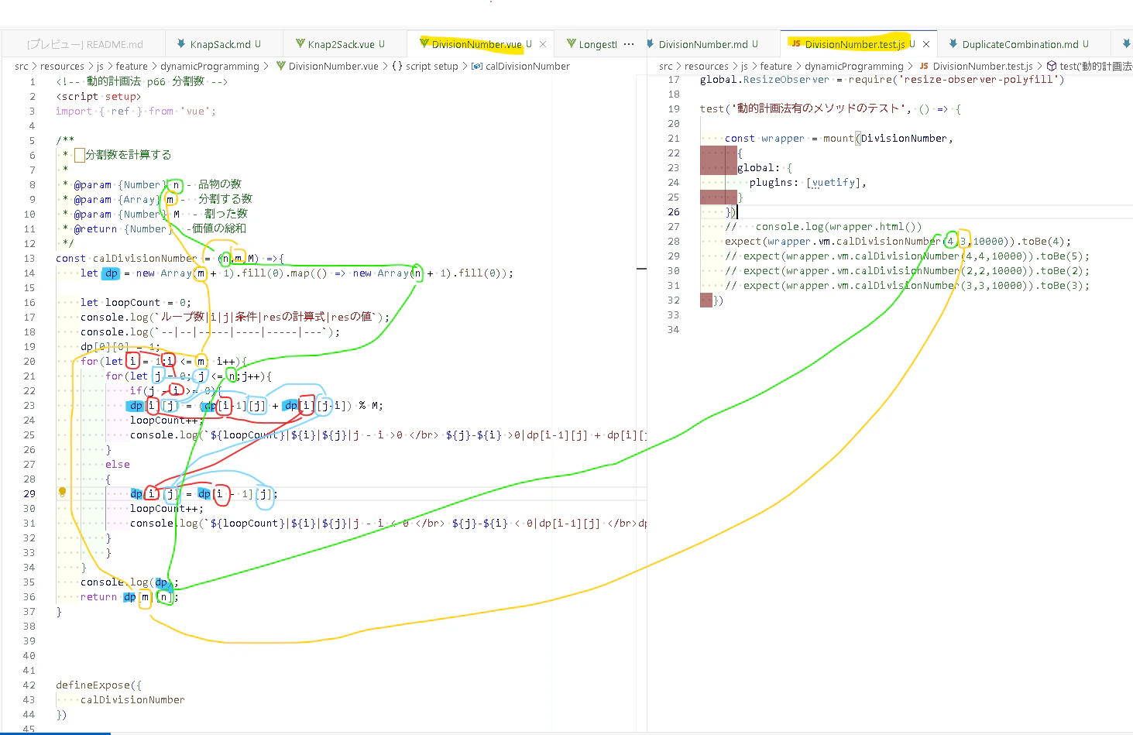Click line number 13 in the left editor gutter
This screenshot has height=735, width=1133.
[29, 259]
